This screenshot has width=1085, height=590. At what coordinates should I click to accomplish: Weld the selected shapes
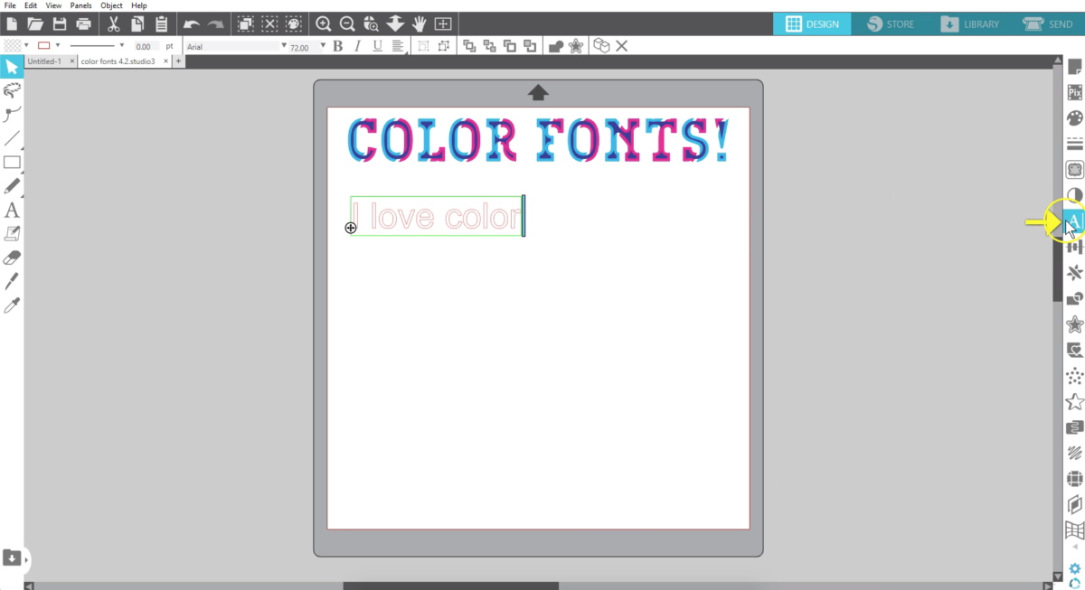click(x=555, y=46)
